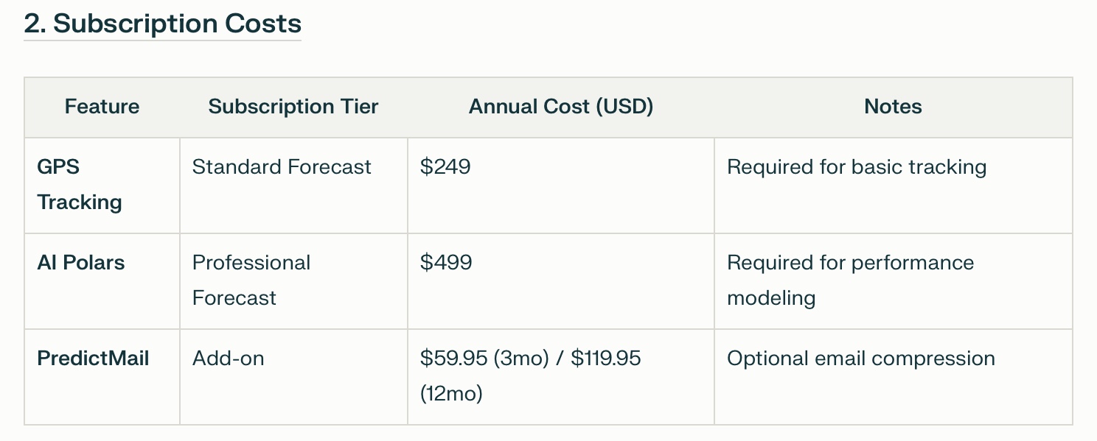
Task: Click the GPS Tracking feature cell
Action: [x=80, y=184]
